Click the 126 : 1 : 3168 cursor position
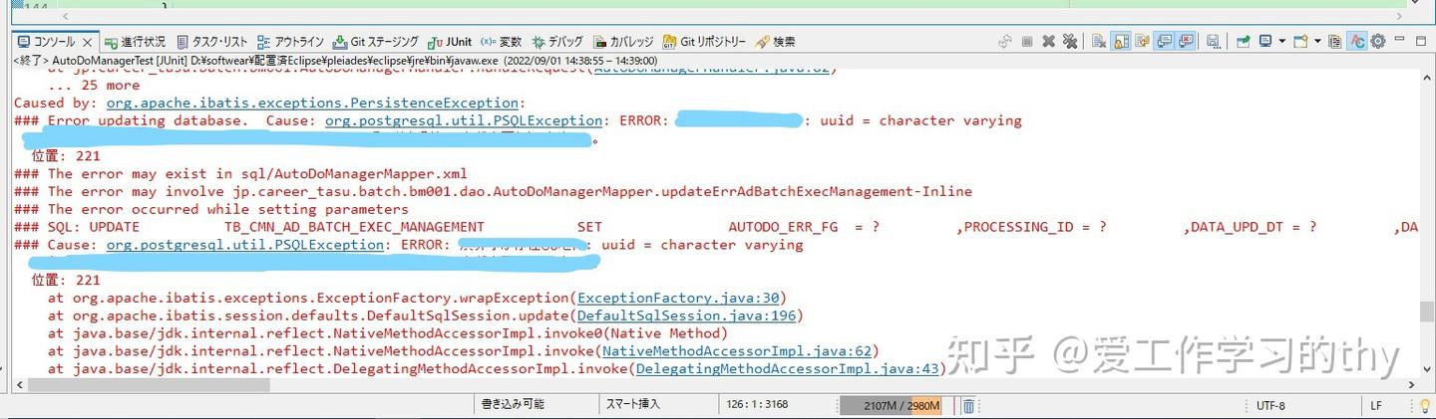 (758, 405)
